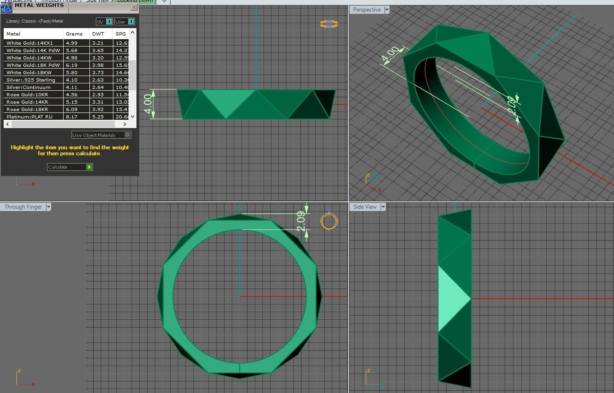This screenshot has height=393, width=614.
Task: Click the green arrow on the Calculate button
Action: 89,167
